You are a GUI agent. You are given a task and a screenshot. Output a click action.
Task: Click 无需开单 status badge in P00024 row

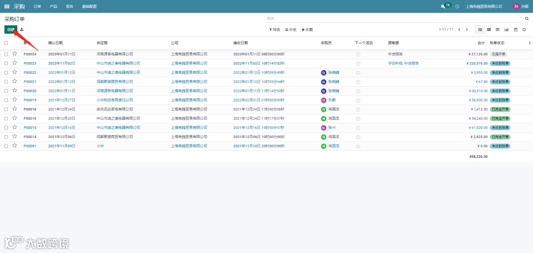(498, 54)
